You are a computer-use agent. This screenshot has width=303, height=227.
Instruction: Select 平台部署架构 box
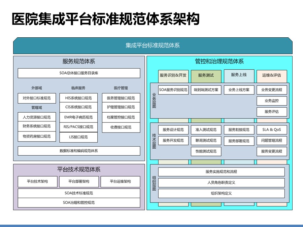(x=79, y=182)
